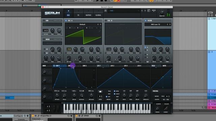Click the SPAN device power icon
Image resolution: width=216 pixels, height=121 pixels.
[x=77, y=116]
